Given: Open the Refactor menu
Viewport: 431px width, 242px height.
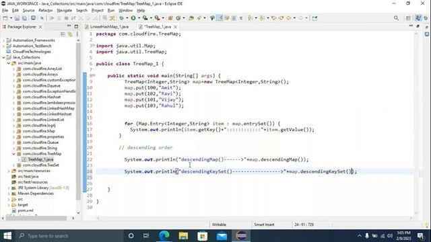Looking at the screenshot, I should (x=46, y=11).
